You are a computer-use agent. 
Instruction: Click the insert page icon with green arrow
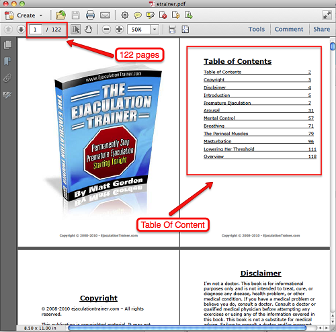point(189,15)
